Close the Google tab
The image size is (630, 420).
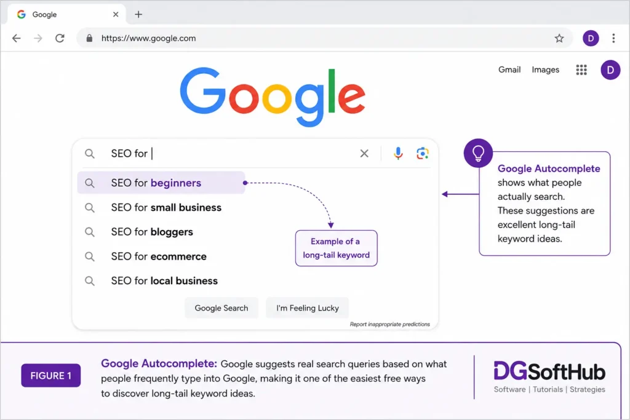coord(116,15)
